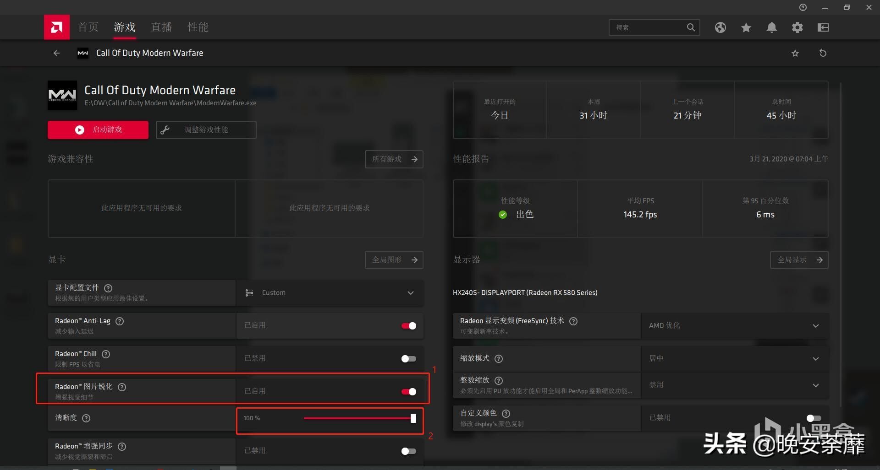Disable the Radeon Anti-Lag toggle
Screen dimensions: 880x470
coord(408,326)
